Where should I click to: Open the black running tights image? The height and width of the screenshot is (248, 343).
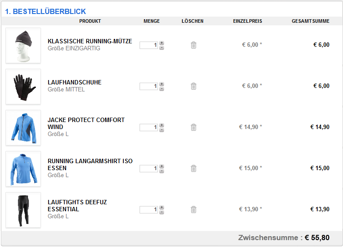23,210
